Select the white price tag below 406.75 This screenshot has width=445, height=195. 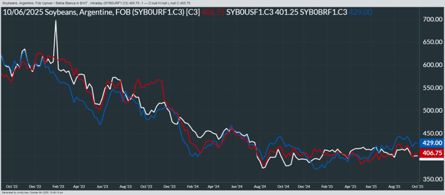point(432,160)
